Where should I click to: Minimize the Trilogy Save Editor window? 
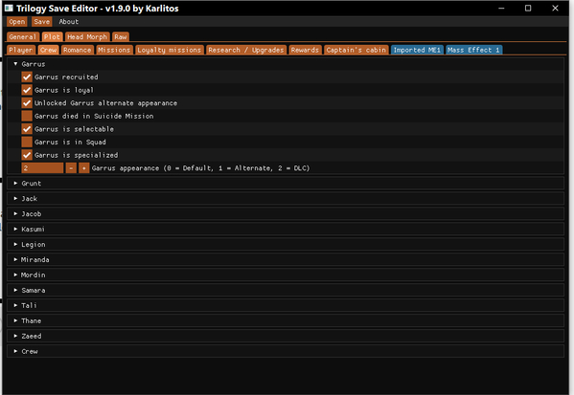(501, 8)
